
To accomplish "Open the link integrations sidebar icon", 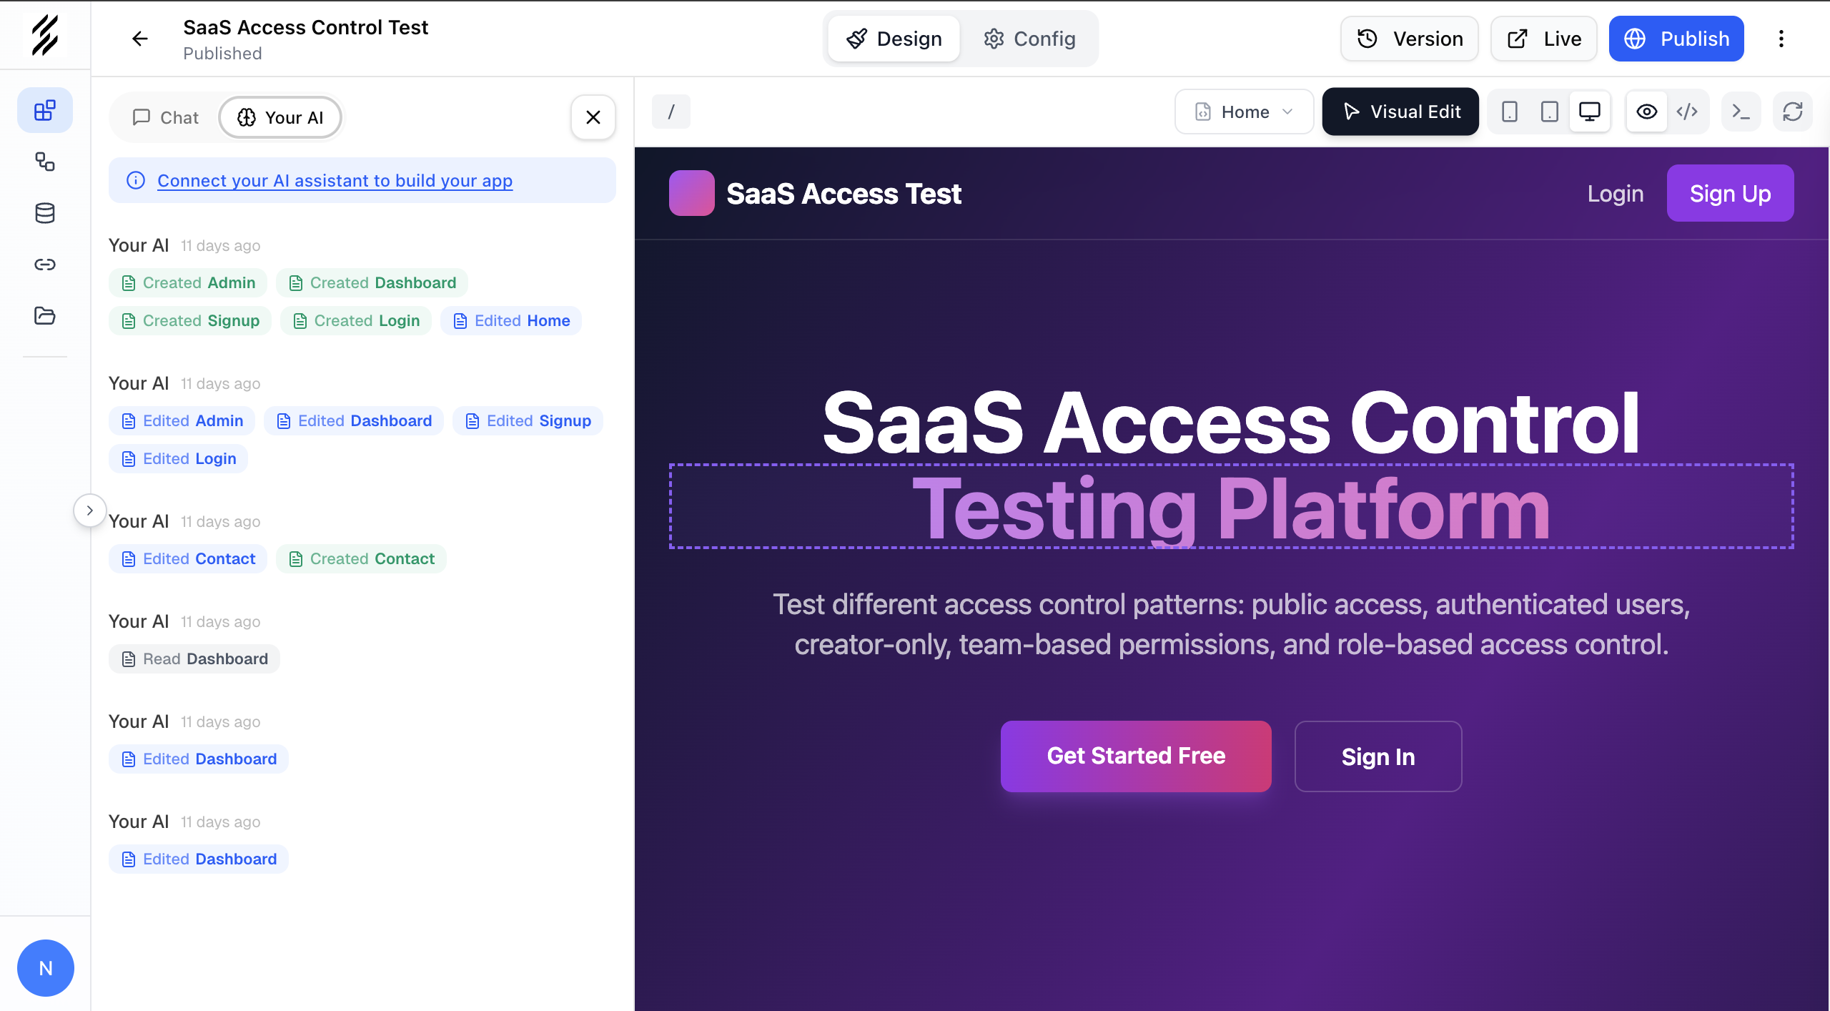I will pyautogui.click(x=44, y=265).
